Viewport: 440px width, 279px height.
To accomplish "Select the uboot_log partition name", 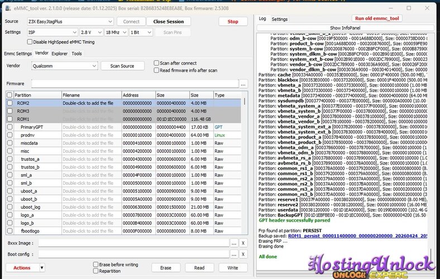I will point(30,207).
